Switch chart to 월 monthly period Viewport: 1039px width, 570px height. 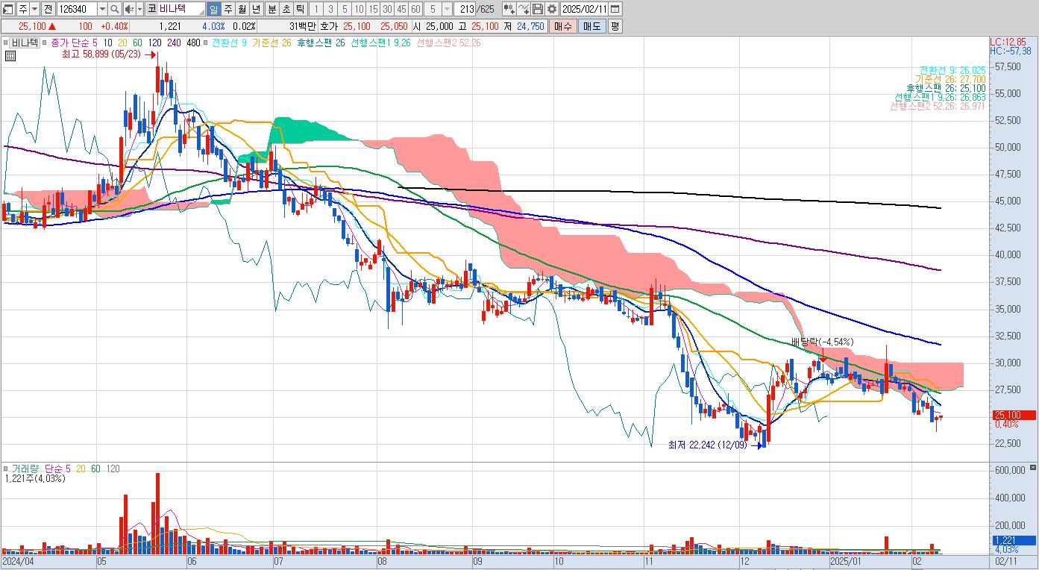click(x=242, y=9)
